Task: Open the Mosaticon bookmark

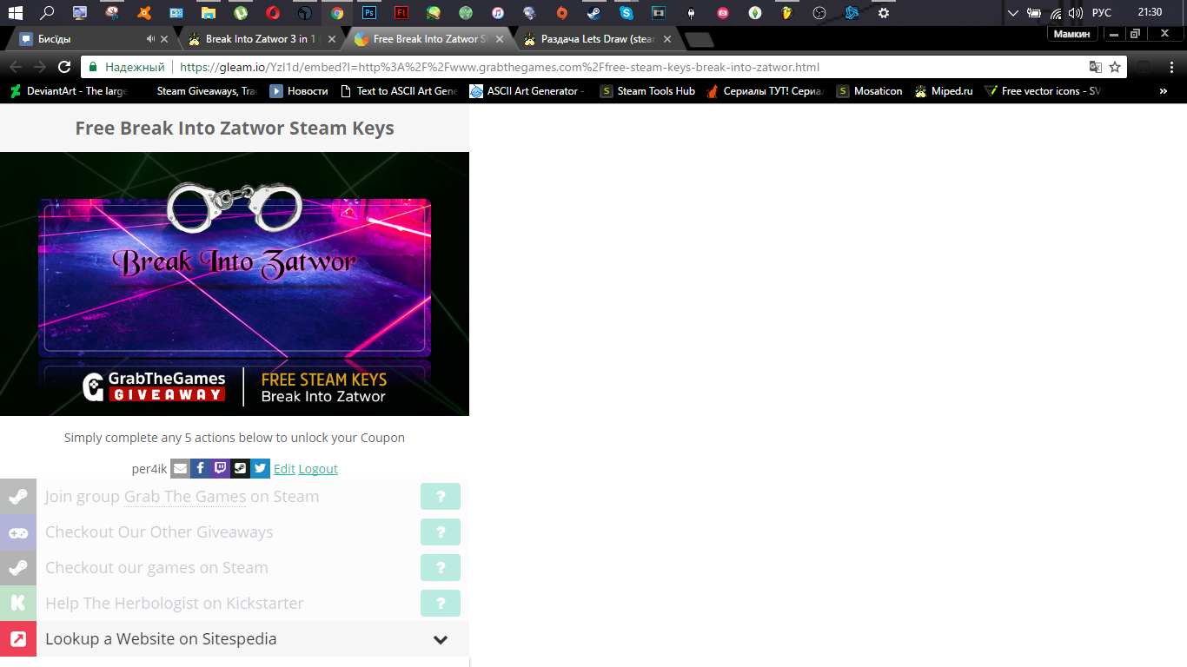Action: pyautogui.click(x=869, y=91)
